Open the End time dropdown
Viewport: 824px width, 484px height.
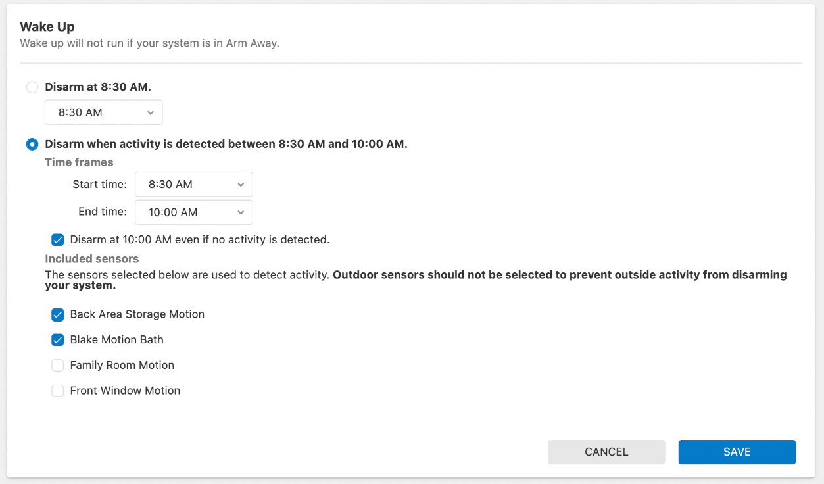(x=193, y=212)
